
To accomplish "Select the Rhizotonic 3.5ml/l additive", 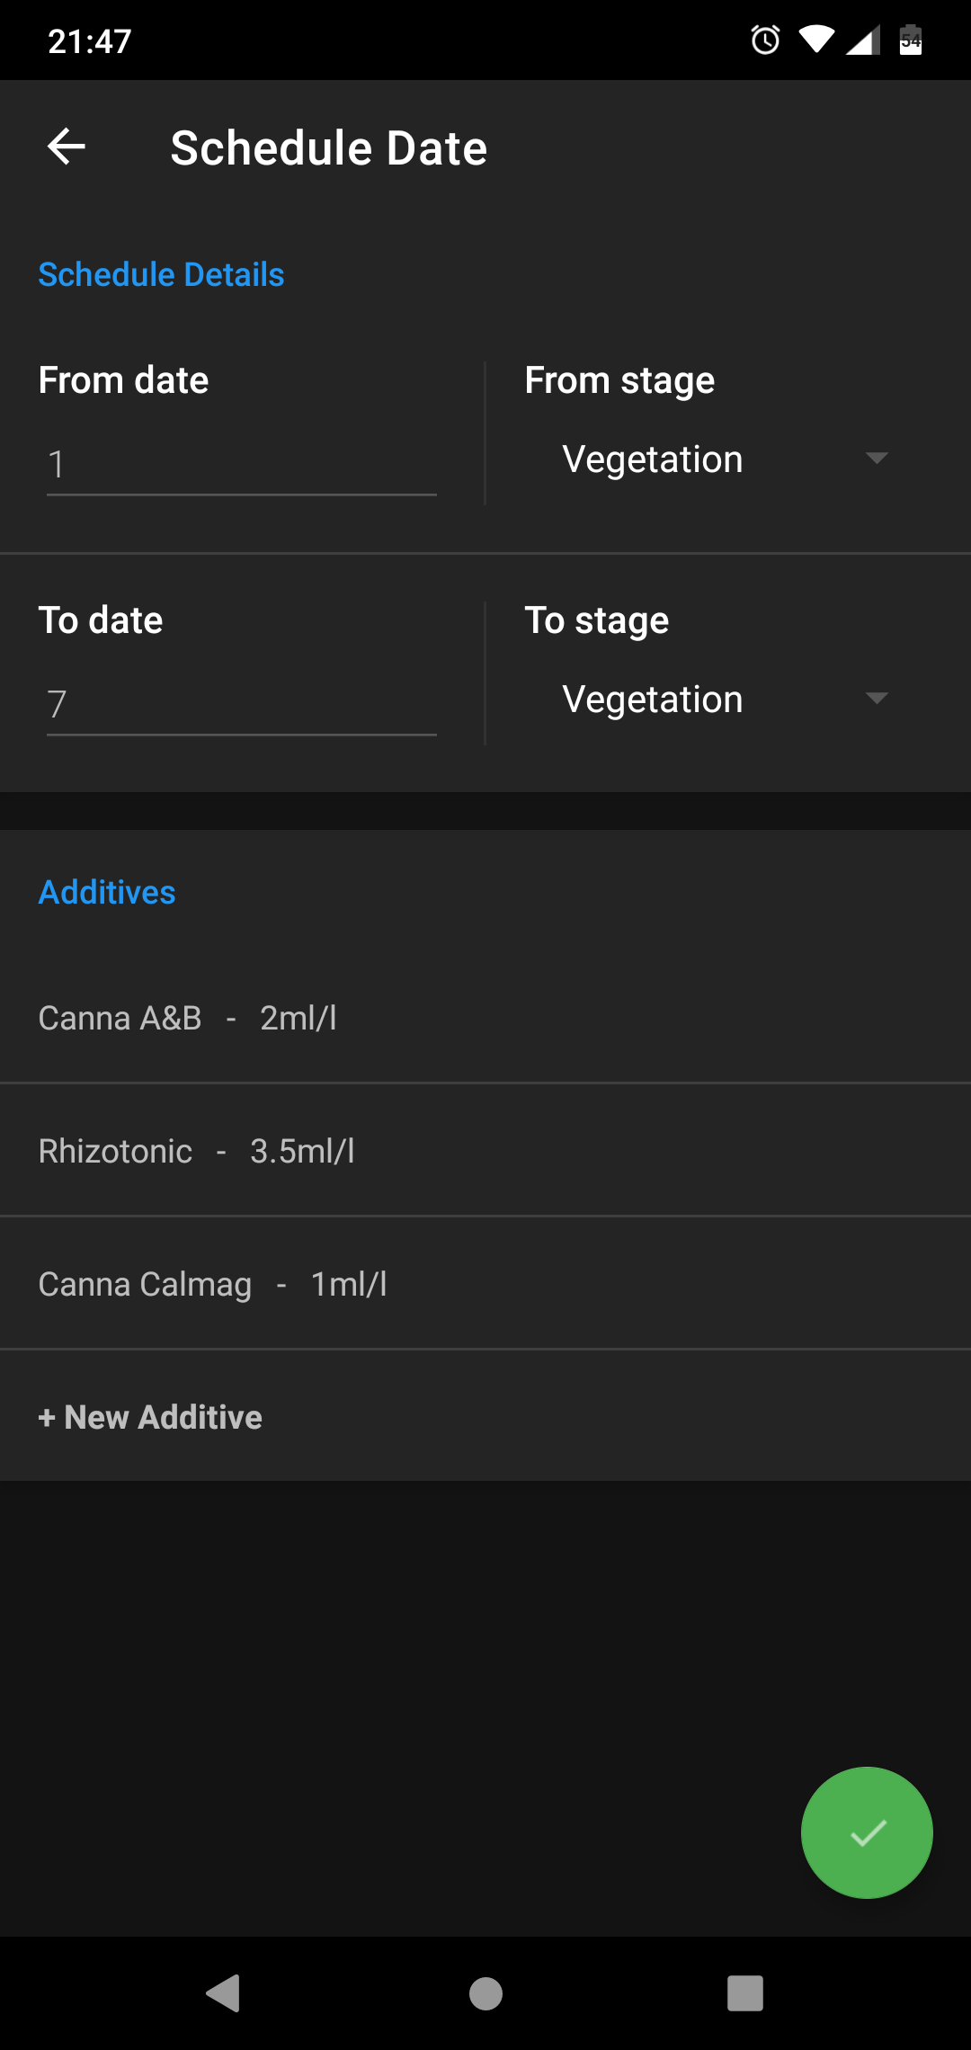I will click(485, 1151).
